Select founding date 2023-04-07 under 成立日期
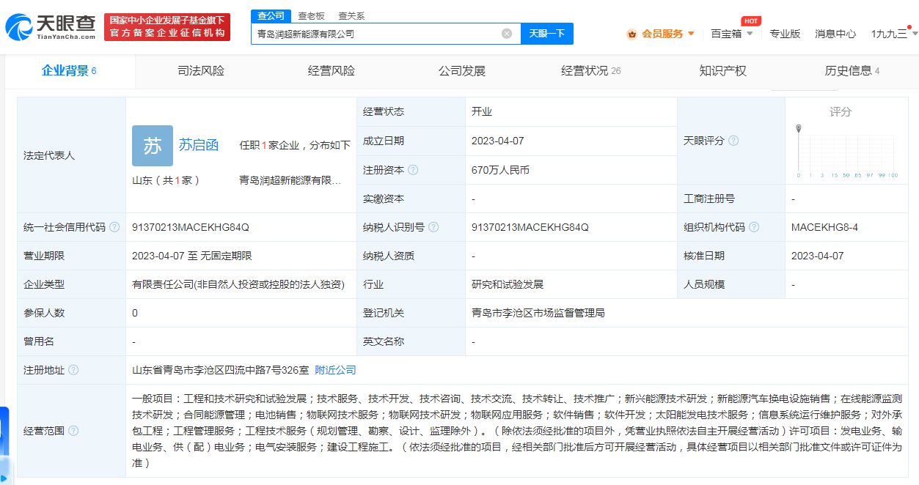919x485 pixels. (498, 141)
